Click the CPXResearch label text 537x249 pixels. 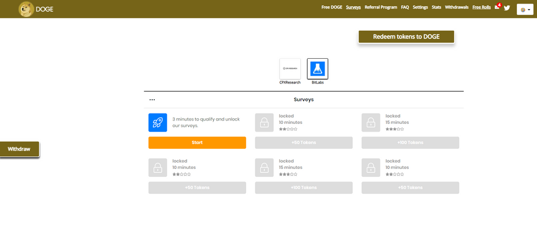click(x=290, y=83)
